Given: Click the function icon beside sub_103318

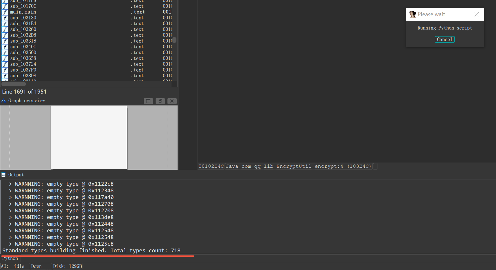Looking at the screenshot, I should (5, 41).
